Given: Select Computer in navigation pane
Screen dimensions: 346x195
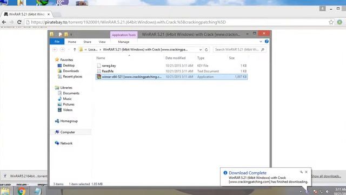Looking at the screenshot, I should click(x=68, y=132).
